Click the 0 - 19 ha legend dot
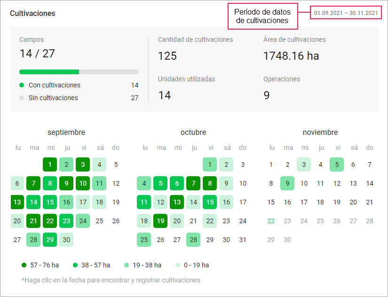The image size is (388, 297). point(177,265)
